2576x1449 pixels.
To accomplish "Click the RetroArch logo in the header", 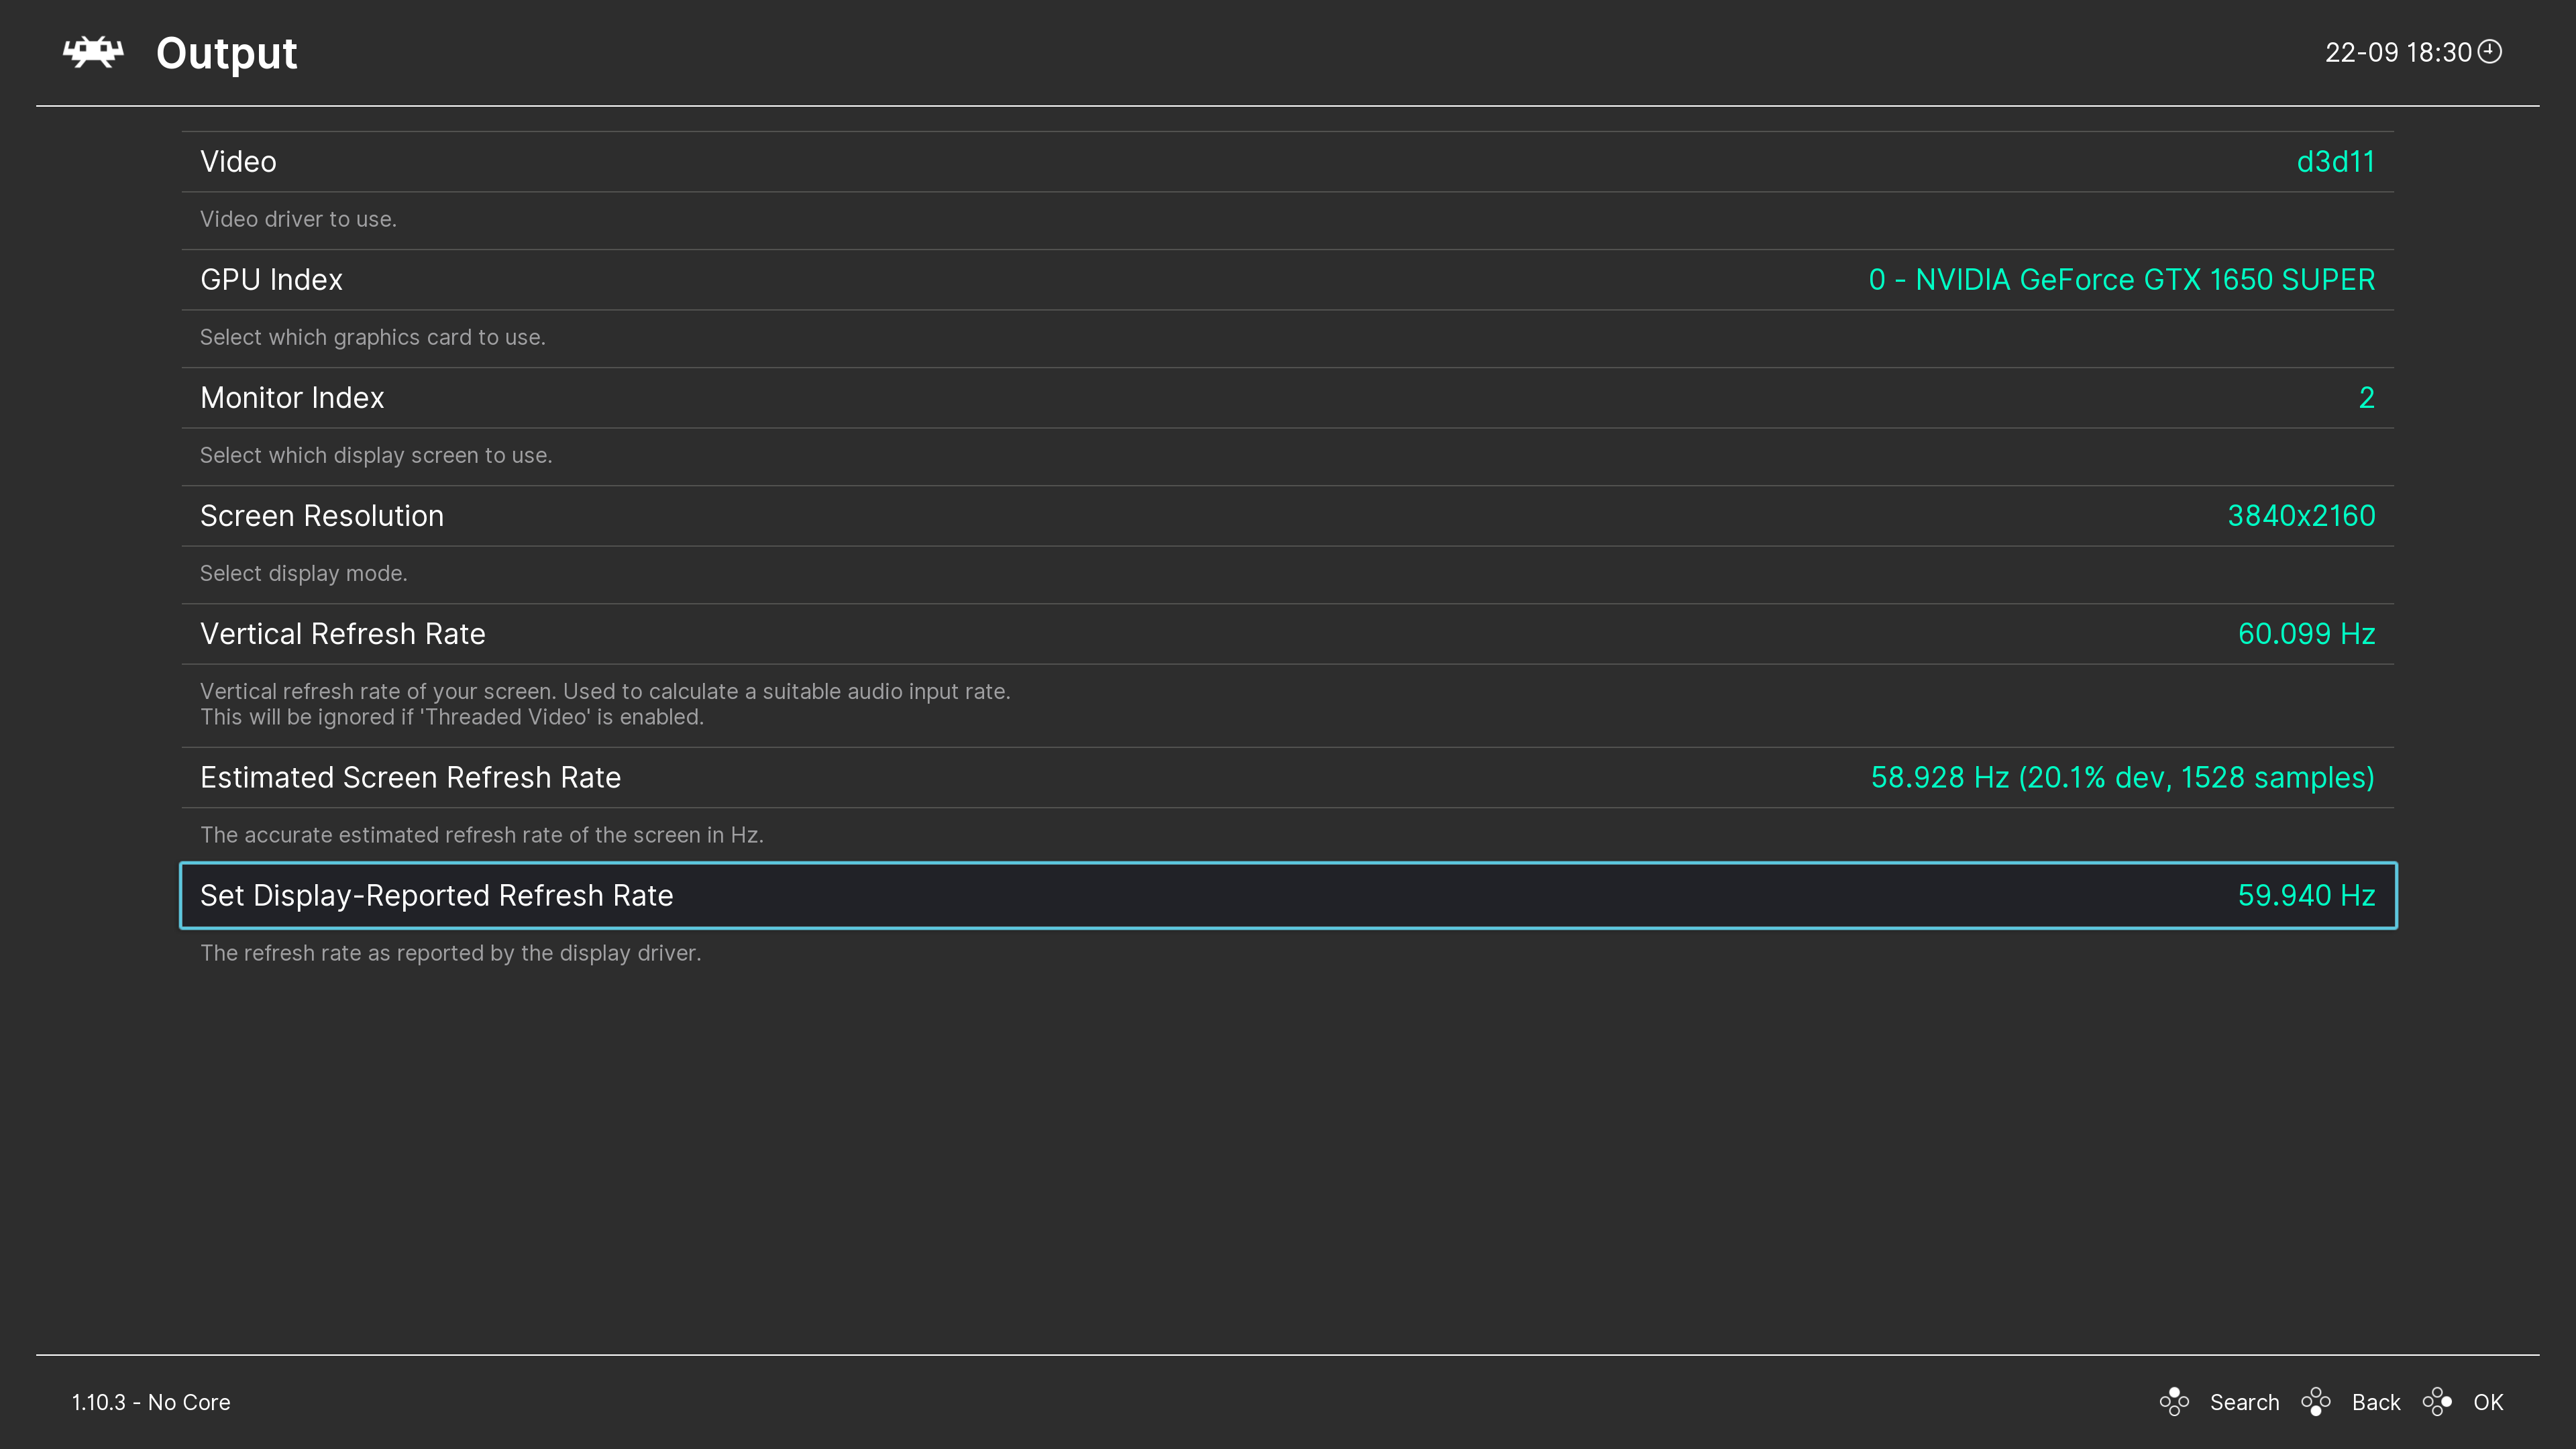I will coord(91,52).
